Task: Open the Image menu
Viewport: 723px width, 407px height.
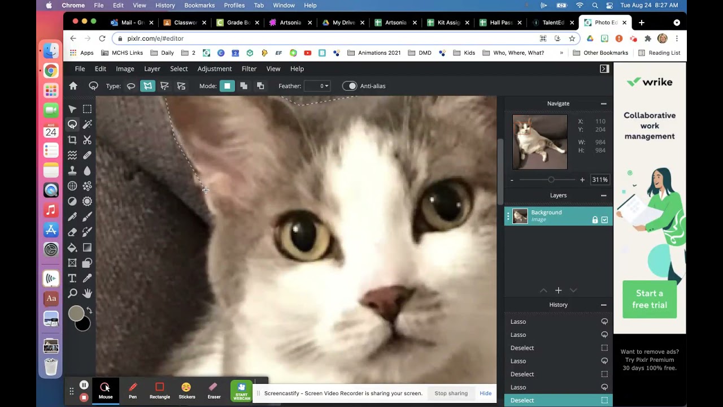Action: coord(125,69)
